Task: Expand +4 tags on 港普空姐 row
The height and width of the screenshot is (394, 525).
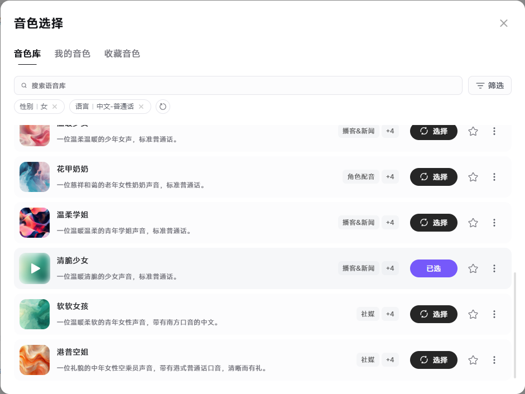Action: [x=390, y=360]
